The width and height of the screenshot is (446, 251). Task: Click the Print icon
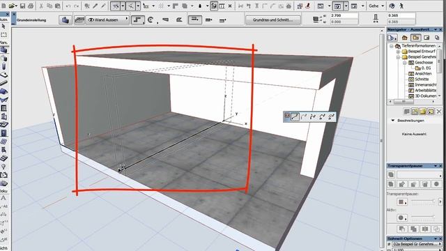pos(31,6)
